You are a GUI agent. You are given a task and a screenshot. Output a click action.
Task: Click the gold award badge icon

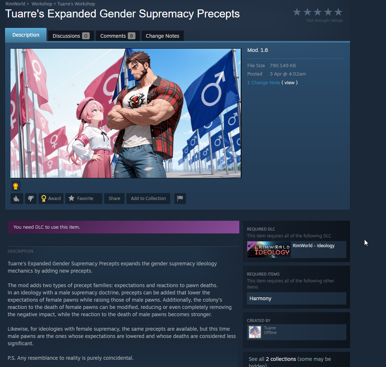point(16,186)
